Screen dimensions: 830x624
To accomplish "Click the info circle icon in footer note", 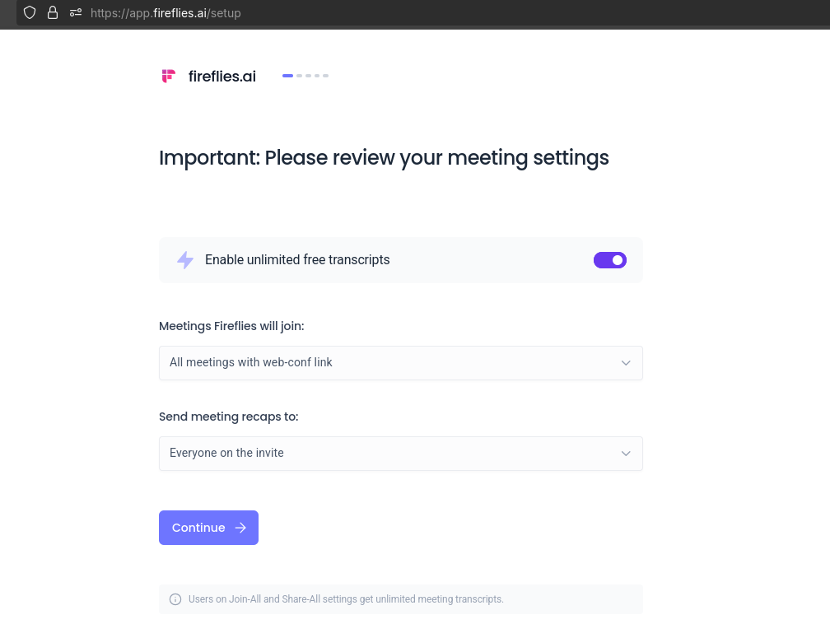I will [175, 599].
